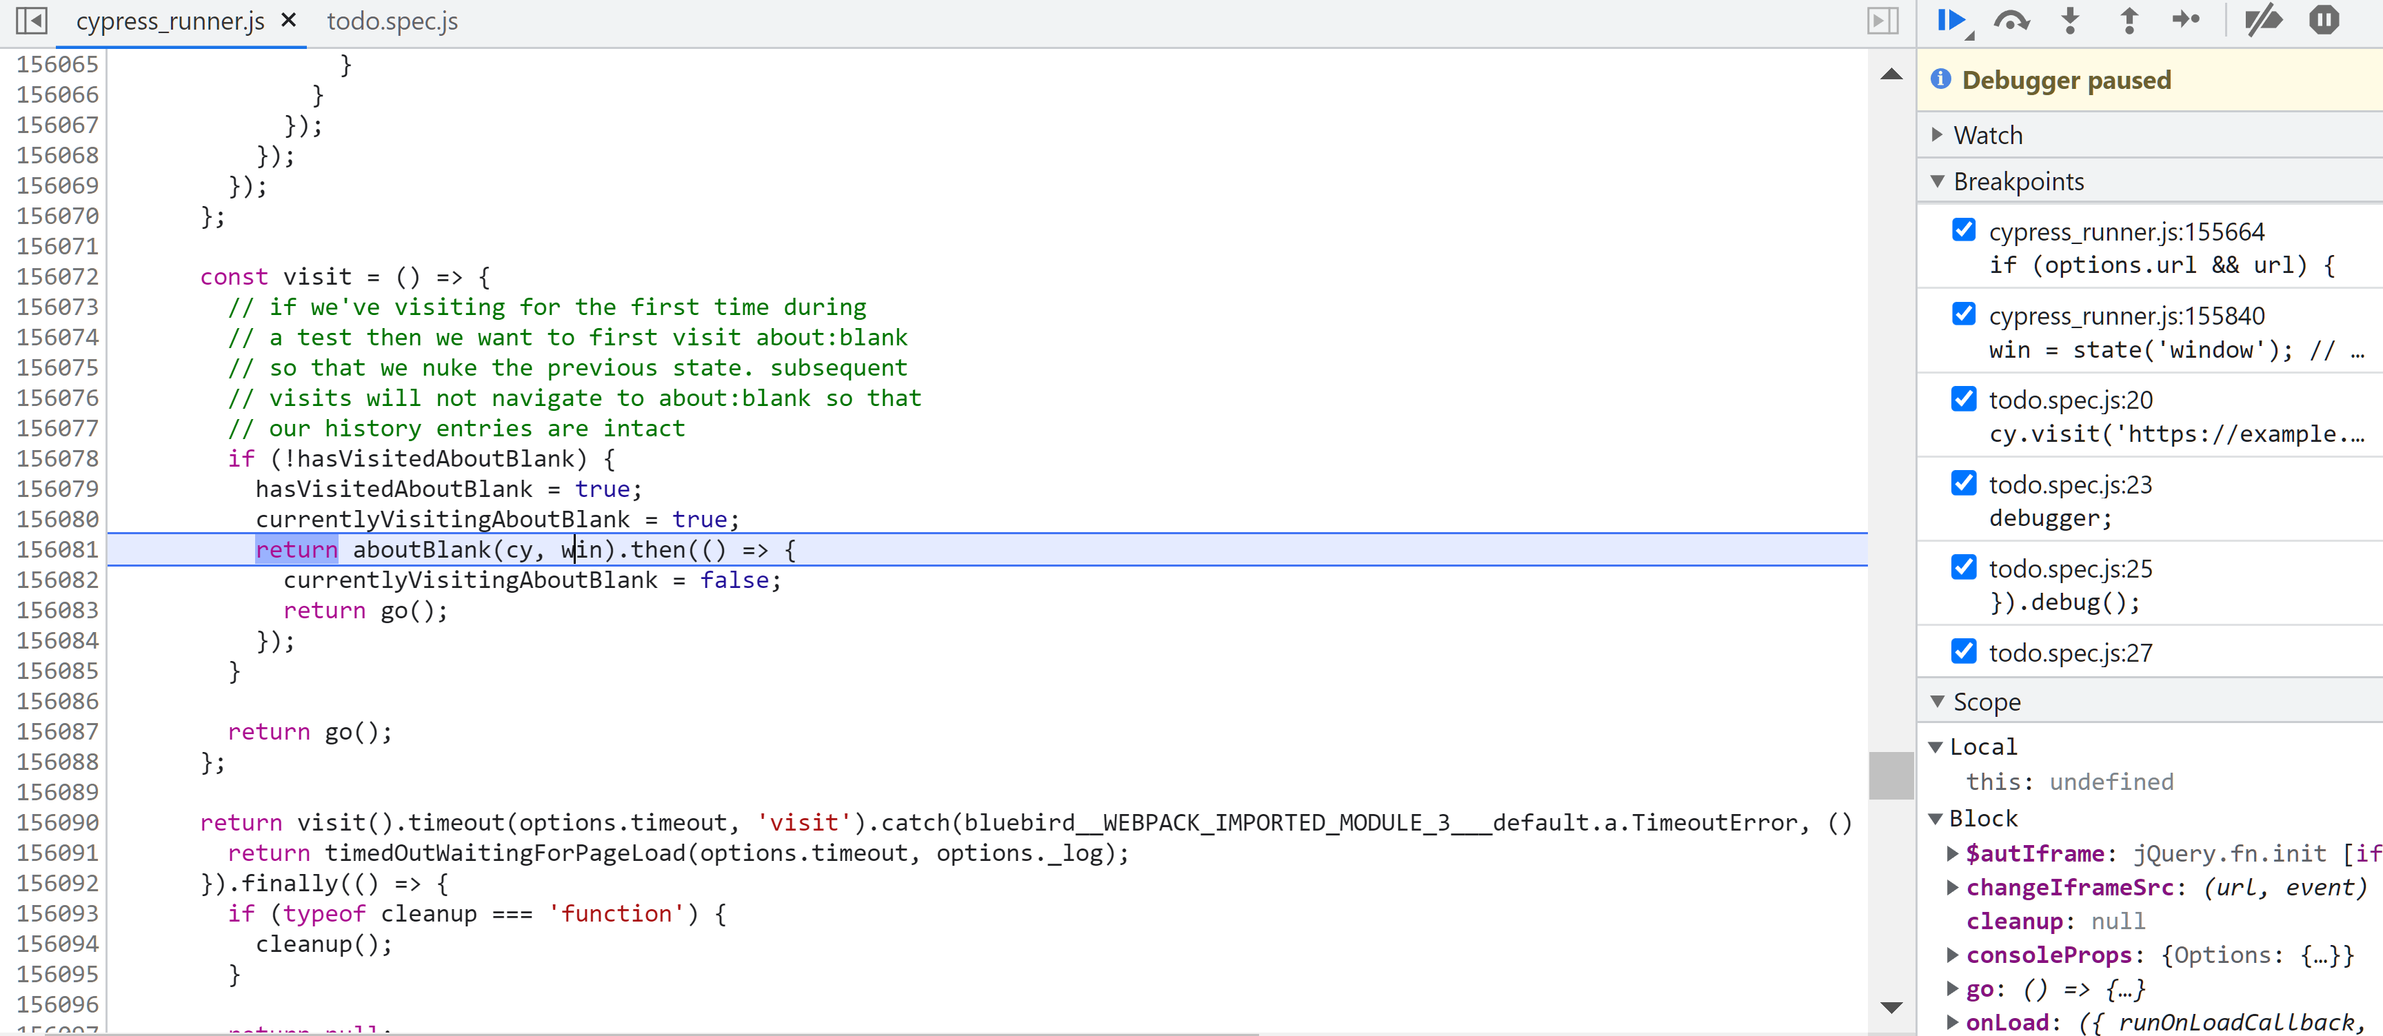Close the cypress_runner.js tab
The width and height of the screenshot is (2383, 1036).
point(289,21)
